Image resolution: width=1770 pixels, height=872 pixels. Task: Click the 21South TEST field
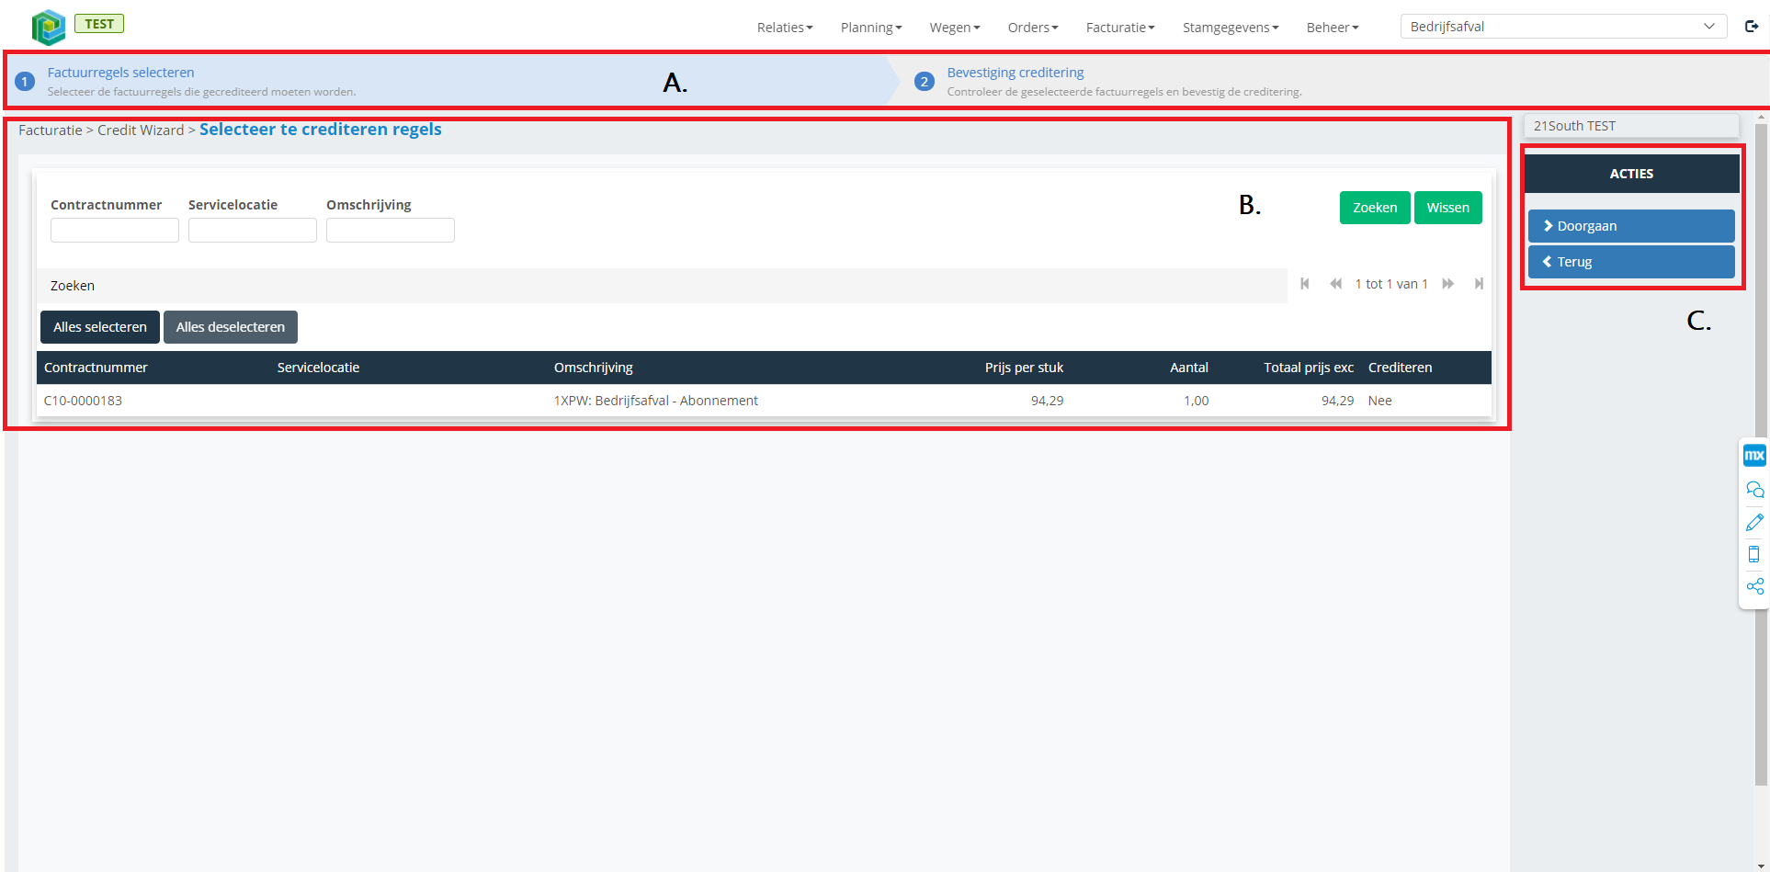[1631, 126]
